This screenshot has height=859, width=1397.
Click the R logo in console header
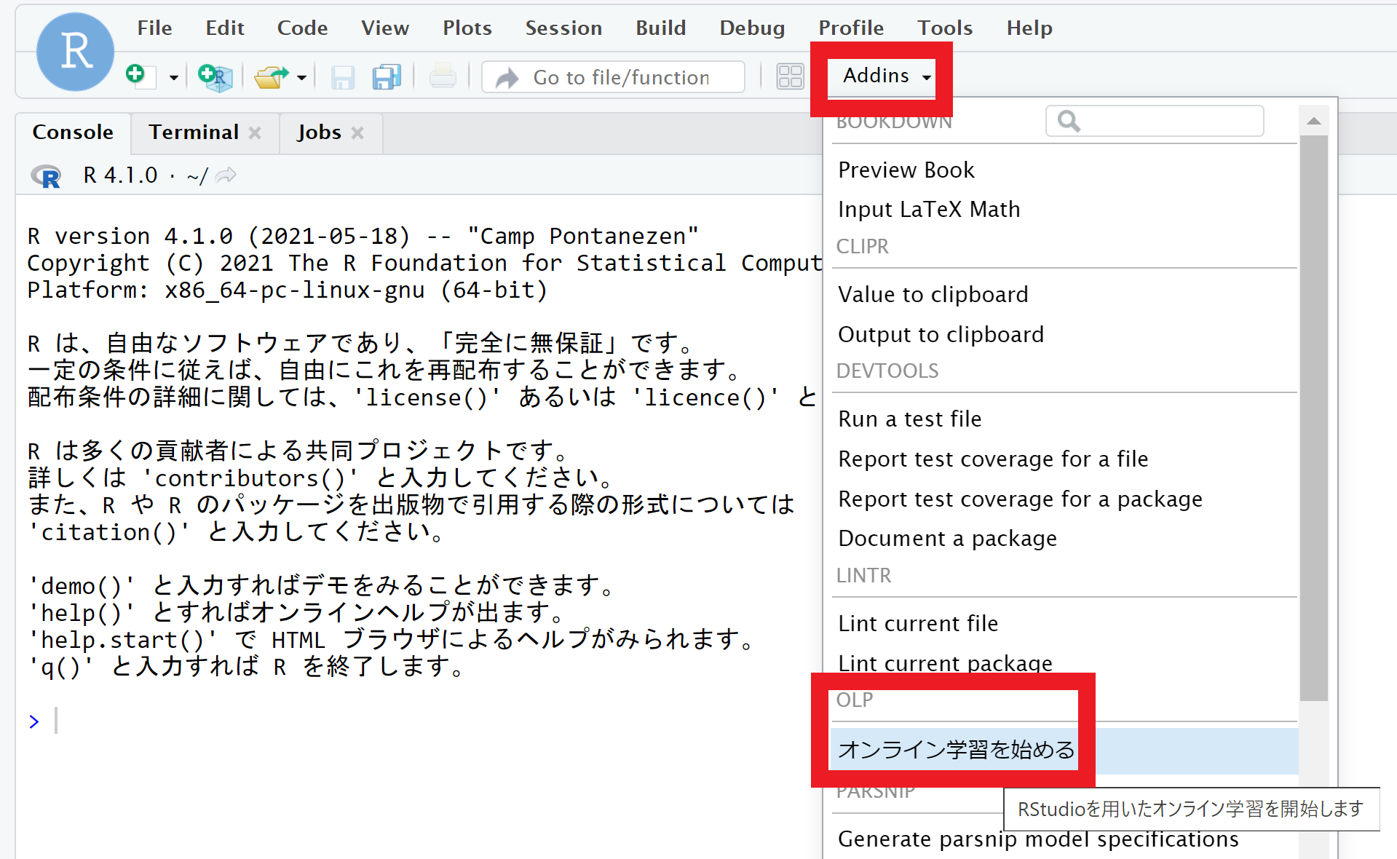pyautogui.click(x=46, y=175)
